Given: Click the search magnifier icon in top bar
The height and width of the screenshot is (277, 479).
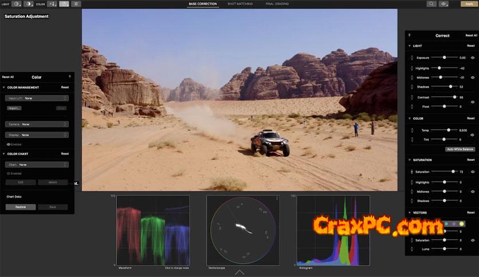Looking at the screenshot, I should (431, 4).
